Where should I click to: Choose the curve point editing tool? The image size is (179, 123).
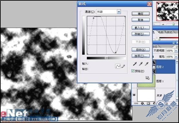118,66
